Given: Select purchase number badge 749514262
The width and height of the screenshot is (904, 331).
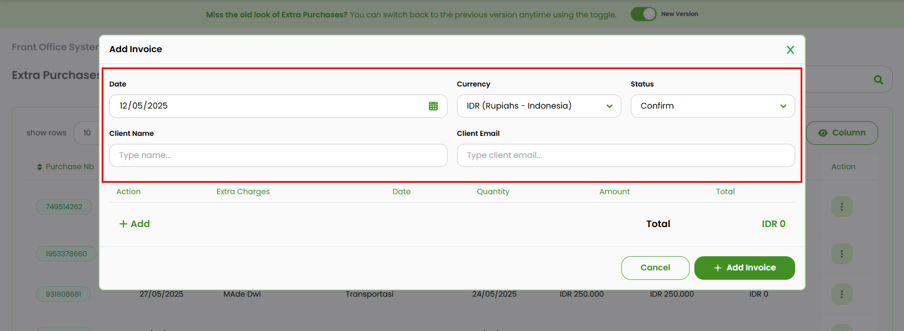Looking at the screenshot, I should (64, 207).
